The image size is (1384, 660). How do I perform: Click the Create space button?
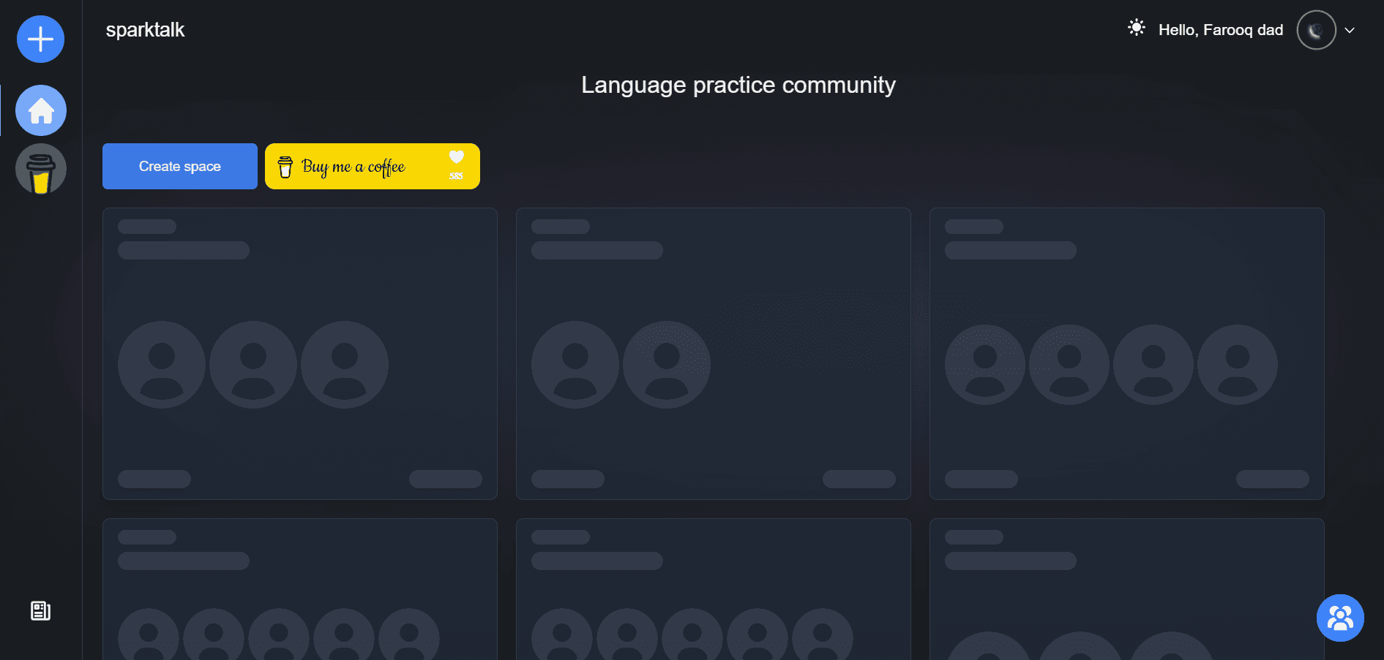180,166
